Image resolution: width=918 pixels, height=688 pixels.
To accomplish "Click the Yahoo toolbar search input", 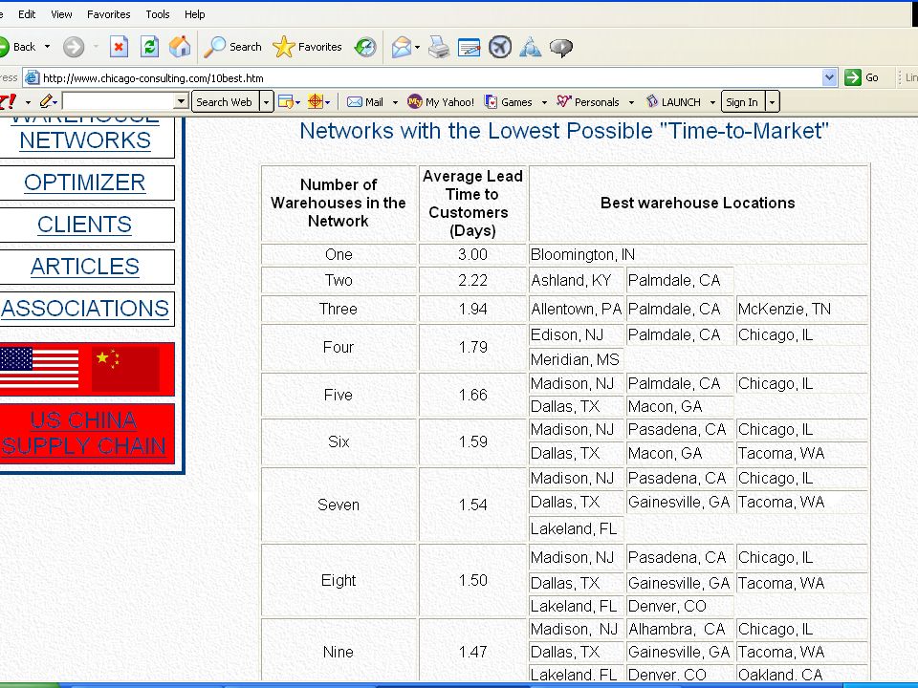I will 119,102.
